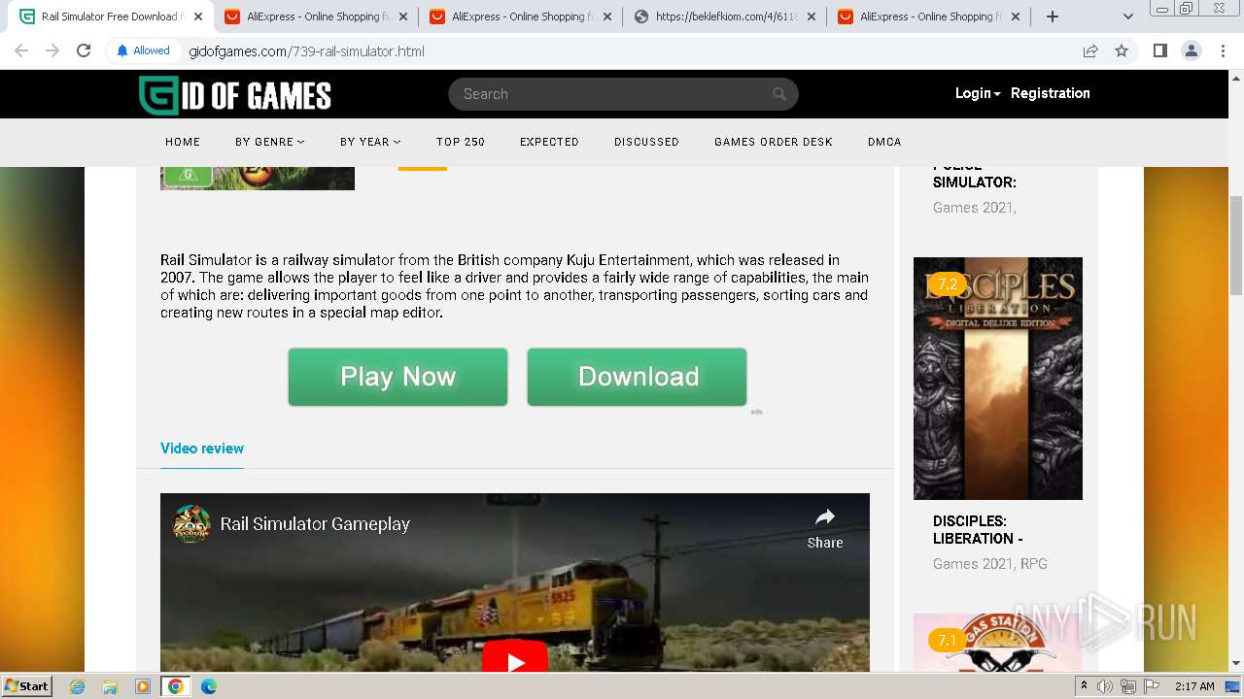Switch to the second AliExpress tab

(520, 17)
